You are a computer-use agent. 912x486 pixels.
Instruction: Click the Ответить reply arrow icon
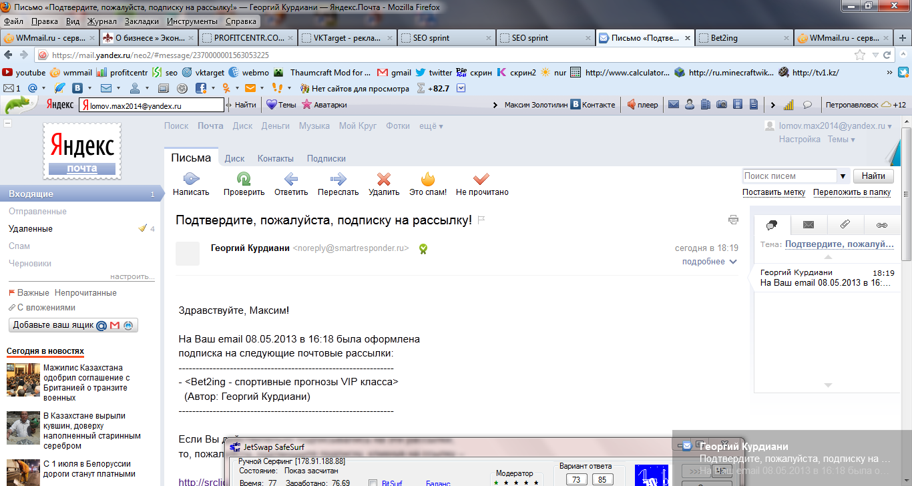click(x=291, y=179)
